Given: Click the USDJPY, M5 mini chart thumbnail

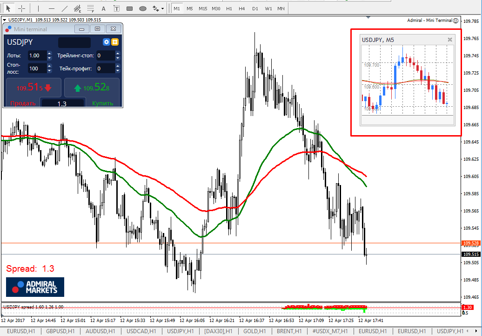Looking at the screenshot, I should click(407, 80).
